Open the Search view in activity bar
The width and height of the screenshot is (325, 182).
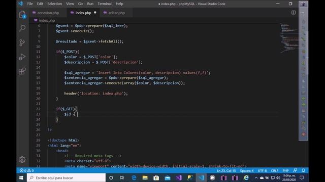(22, 28)
